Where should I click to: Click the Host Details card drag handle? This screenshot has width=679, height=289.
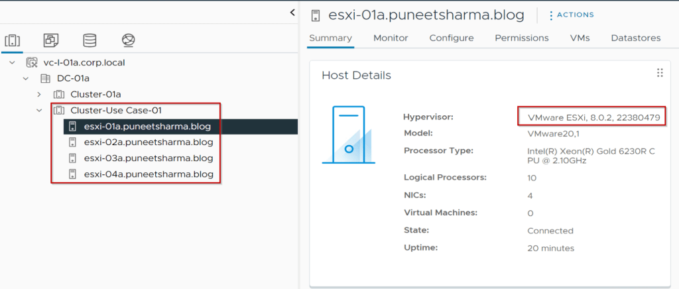point(660,73)
